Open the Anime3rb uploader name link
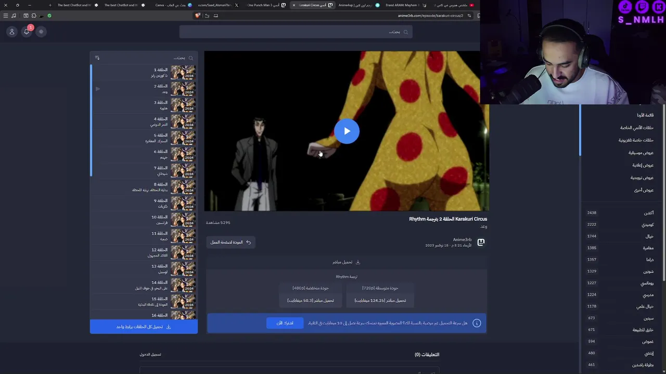The width and height of the screenshot is (666, 374). 462,239
